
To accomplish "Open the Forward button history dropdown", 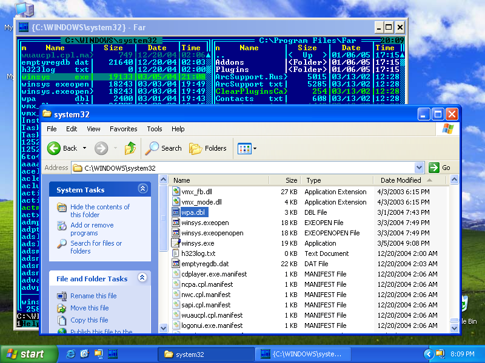I will point(115,148).
